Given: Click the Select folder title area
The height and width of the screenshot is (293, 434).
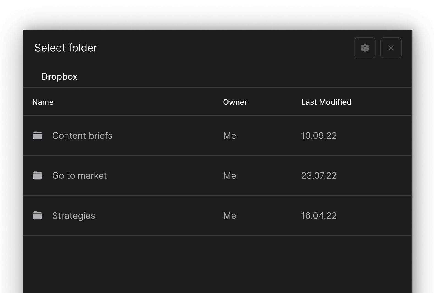Looking at the screenshot, I should point(66,48).
